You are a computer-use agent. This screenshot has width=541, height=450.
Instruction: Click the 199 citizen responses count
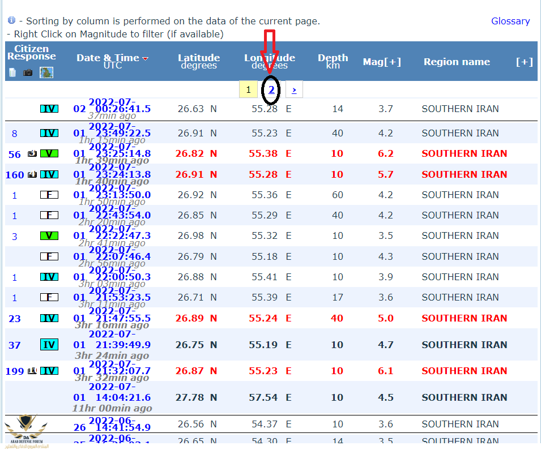pos(15,371)
